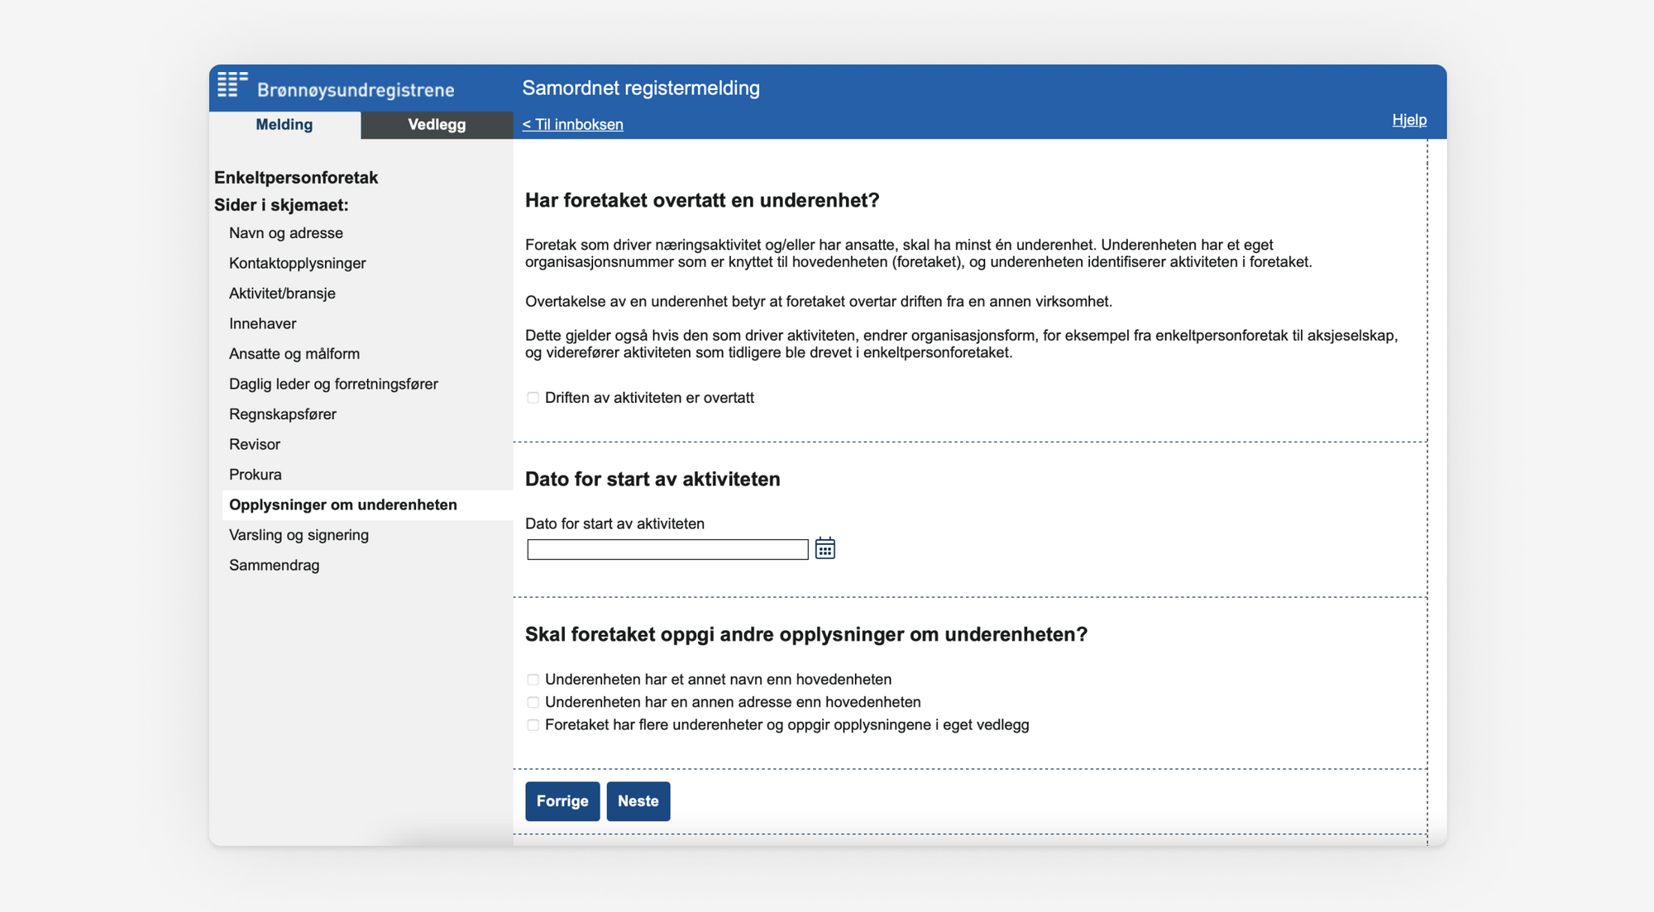Switch to the Melding tab

[284, 125]
